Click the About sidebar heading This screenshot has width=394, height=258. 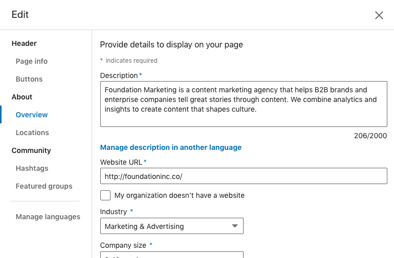(22, 97)
